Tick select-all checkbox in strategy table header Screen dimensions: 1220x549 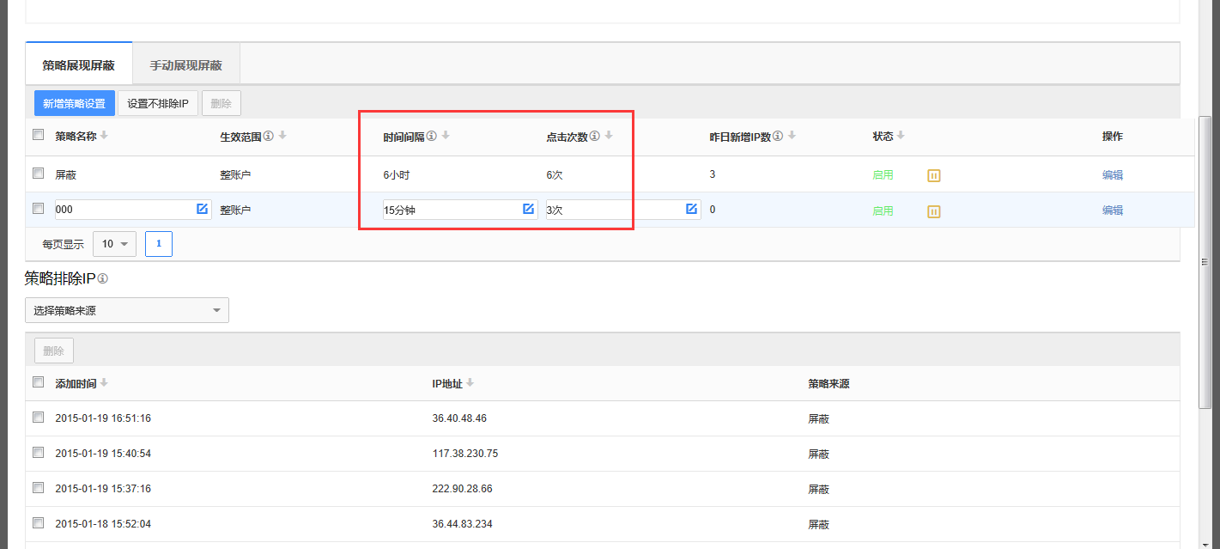[38, 135]
